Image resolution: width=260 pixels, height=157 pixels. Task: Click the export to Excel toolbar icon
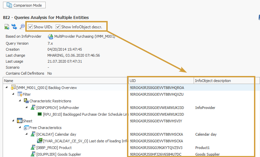coord(7,27)
